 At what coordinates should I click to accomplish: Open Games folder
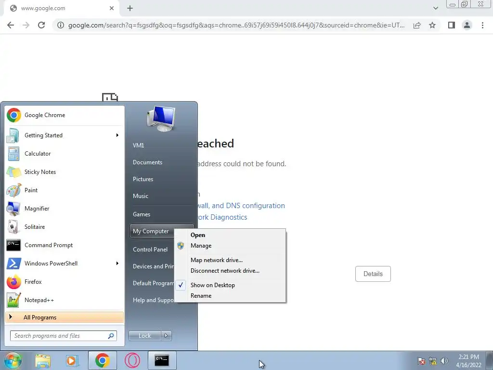click(162, 214)
